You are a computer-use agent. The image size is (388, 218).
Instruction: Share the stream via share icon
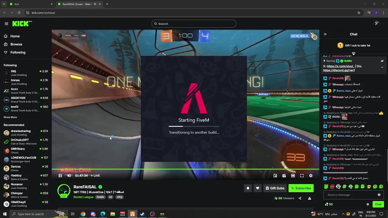[x=300, y=198]
